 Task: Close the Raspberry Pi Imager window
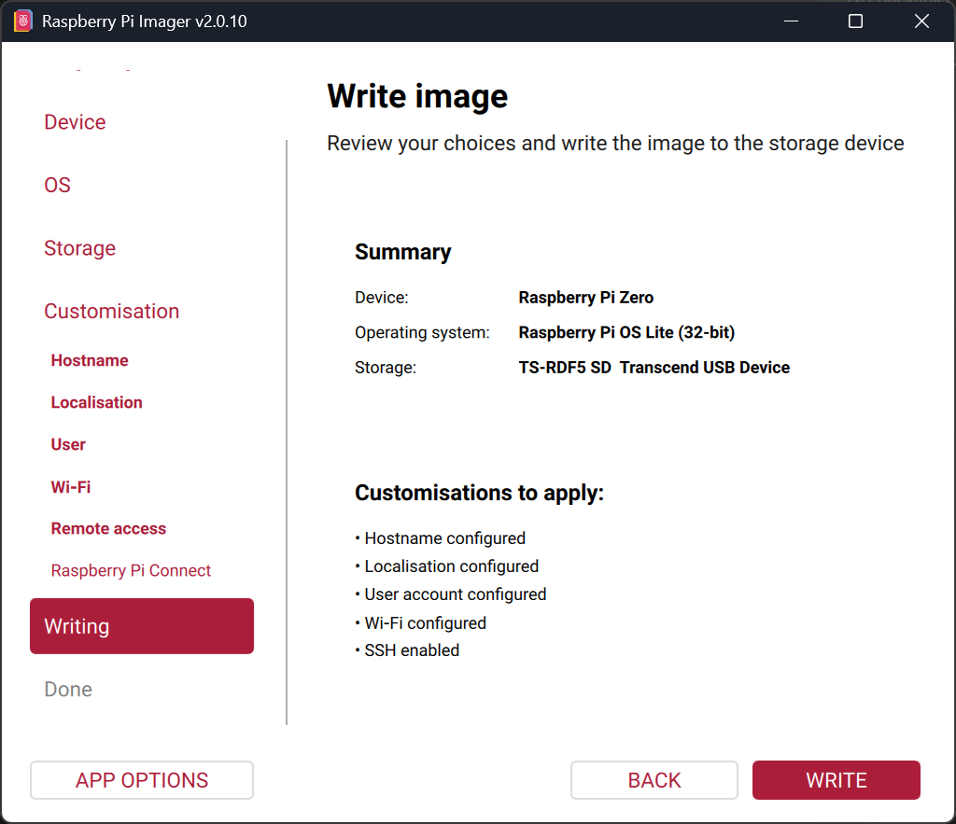[921, 21]
